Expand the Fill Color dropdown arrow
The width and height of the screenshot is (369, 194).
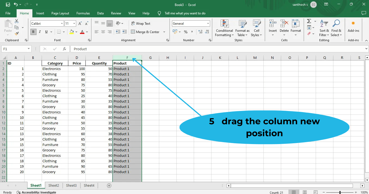pos(76,32)
